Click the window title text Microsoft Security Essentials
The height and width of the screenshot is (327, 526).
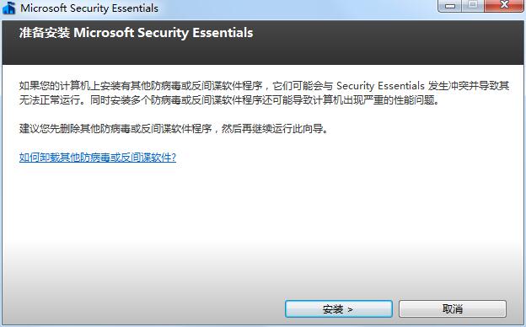(x=89, y=8)
